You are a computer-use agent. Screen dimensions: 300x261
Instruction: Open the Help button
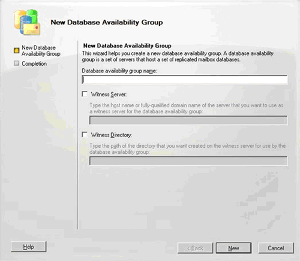click(29, 247)
